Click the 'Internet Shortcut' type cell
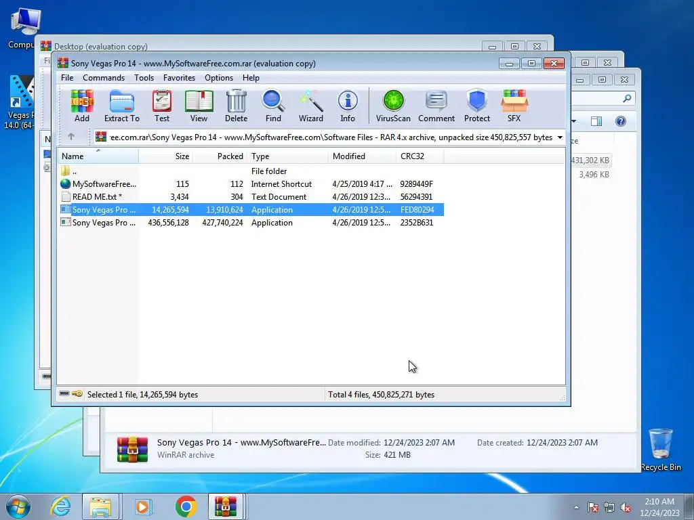This screenshot has width=694, height=520. [281, 184]
